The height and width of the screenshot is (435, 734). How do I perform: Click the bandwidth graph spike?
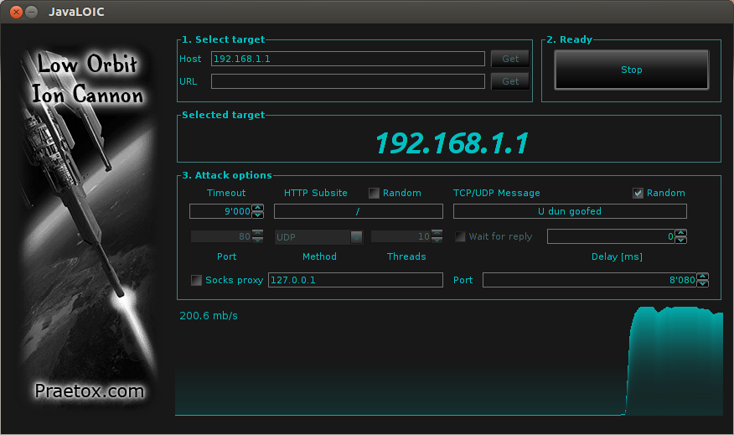pyautogui.click(x=674, y=360)
